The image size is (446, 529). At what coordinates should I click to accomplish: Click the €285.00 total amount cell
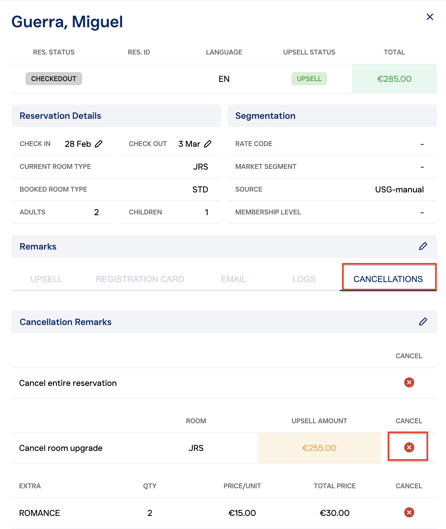coord(394,79)
